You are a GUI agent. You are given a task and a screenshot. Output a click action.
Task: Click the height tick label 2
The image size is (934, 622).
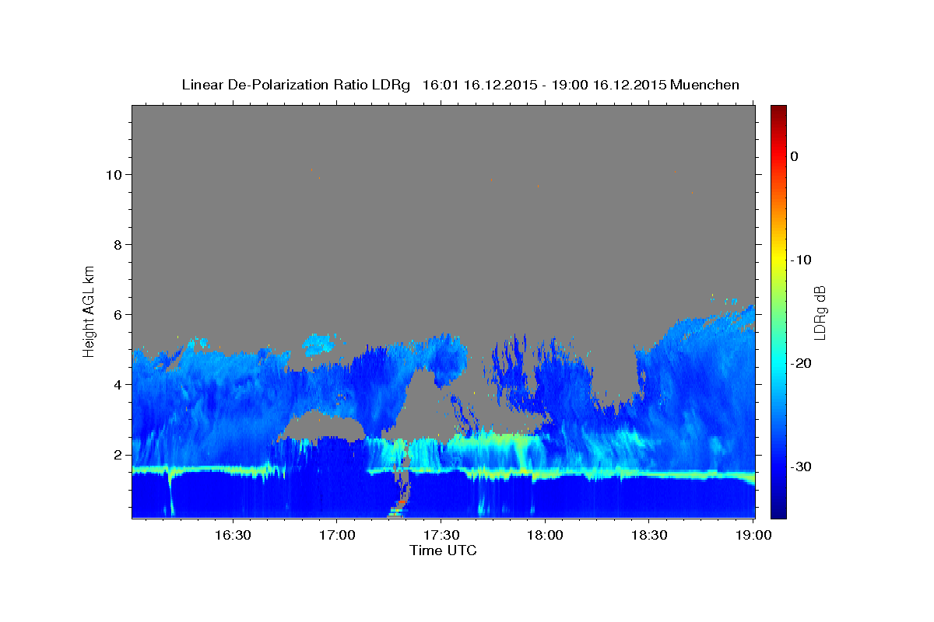click(x=118, y=455)
